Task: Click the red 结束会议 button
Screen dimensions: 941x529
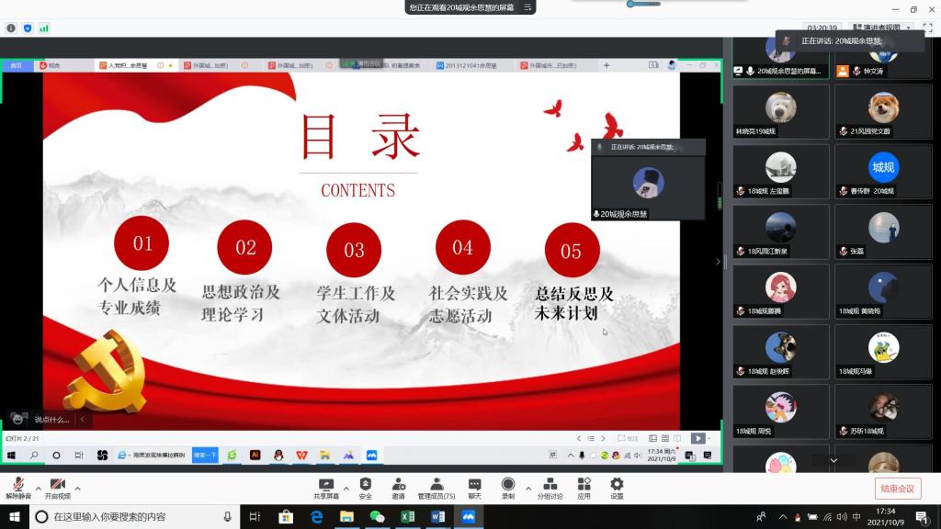Action: [897, 489]
